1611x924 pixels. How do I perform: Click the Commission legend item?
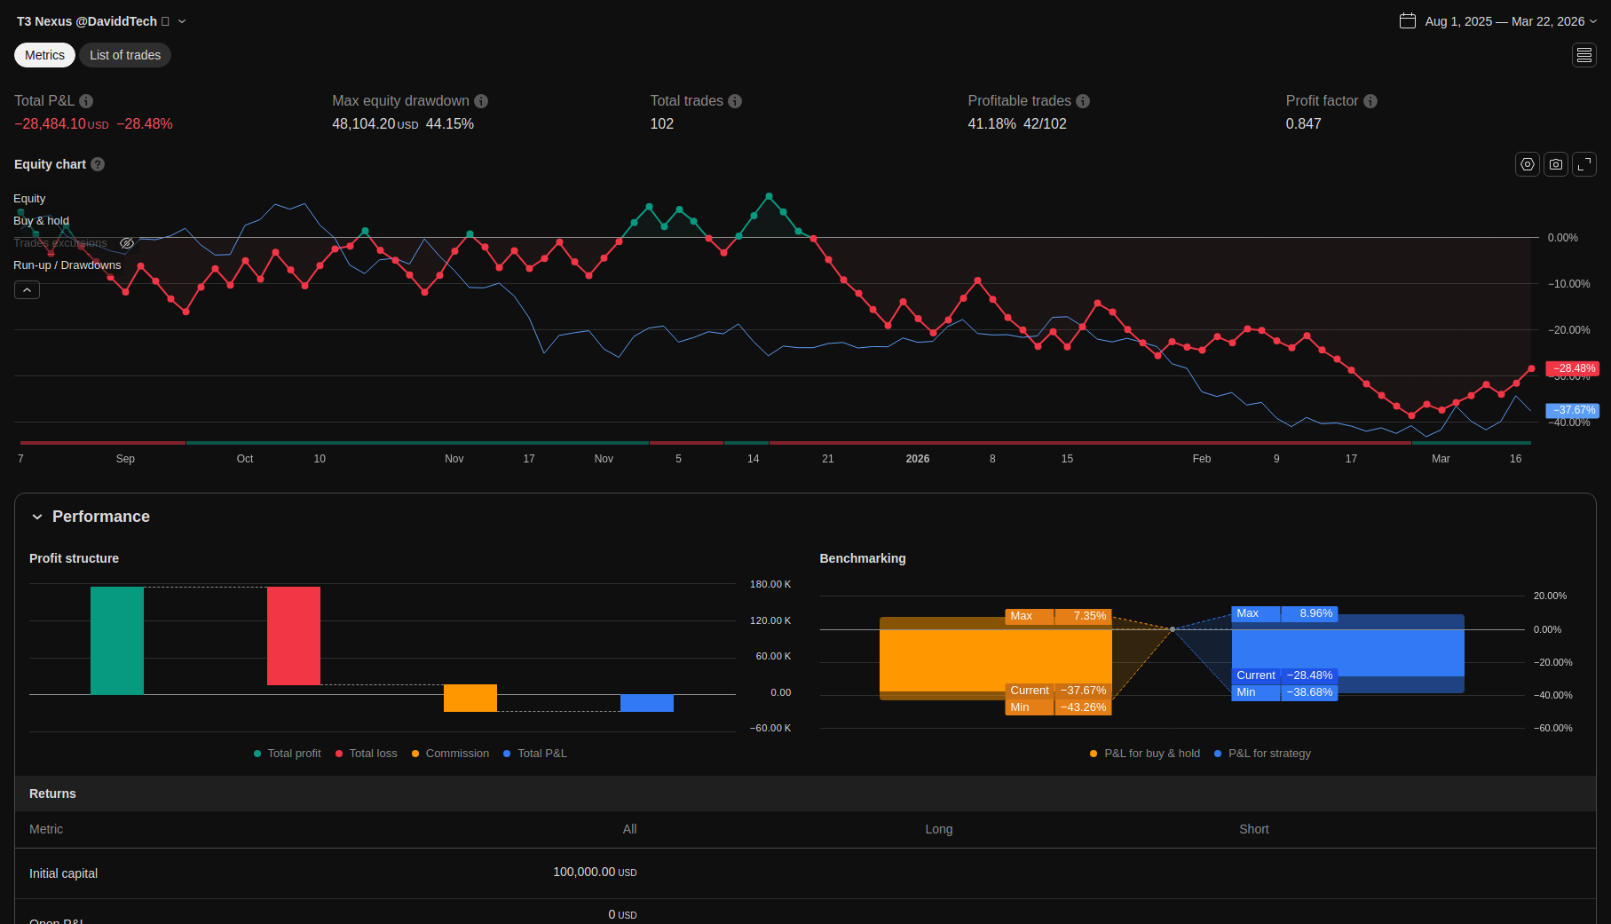450,754
